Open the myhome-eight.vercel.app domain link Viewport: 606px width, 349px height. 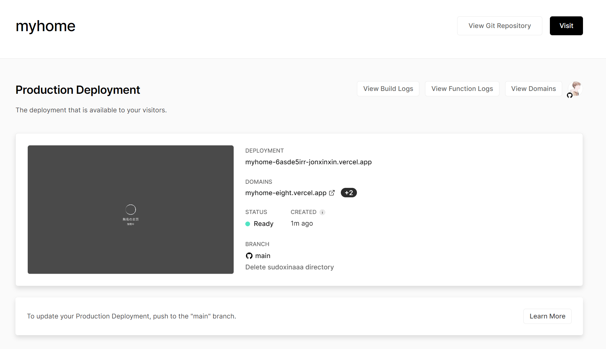286,193
